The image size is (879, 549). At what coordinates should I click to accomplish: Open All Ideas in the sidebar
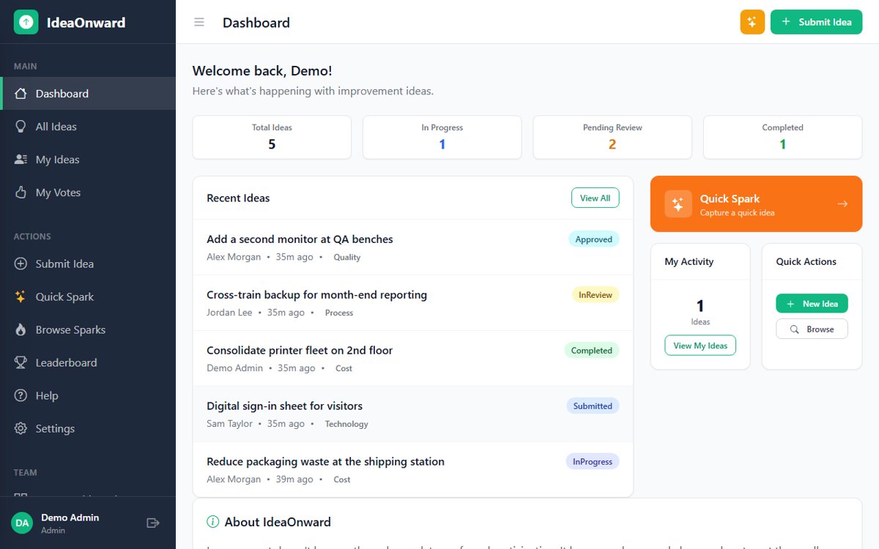pos(88,127)
